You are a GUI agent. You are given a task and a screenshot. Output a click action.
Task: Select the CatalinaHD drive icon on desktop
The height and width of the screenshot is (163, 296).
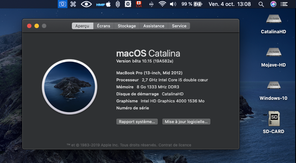pos(274,19)
